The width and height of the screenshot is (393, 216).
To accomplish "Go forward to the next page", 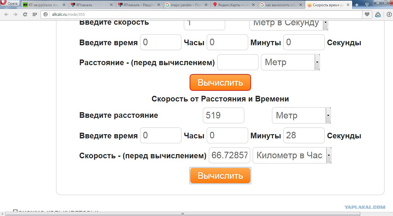I will tap(15, 14).
